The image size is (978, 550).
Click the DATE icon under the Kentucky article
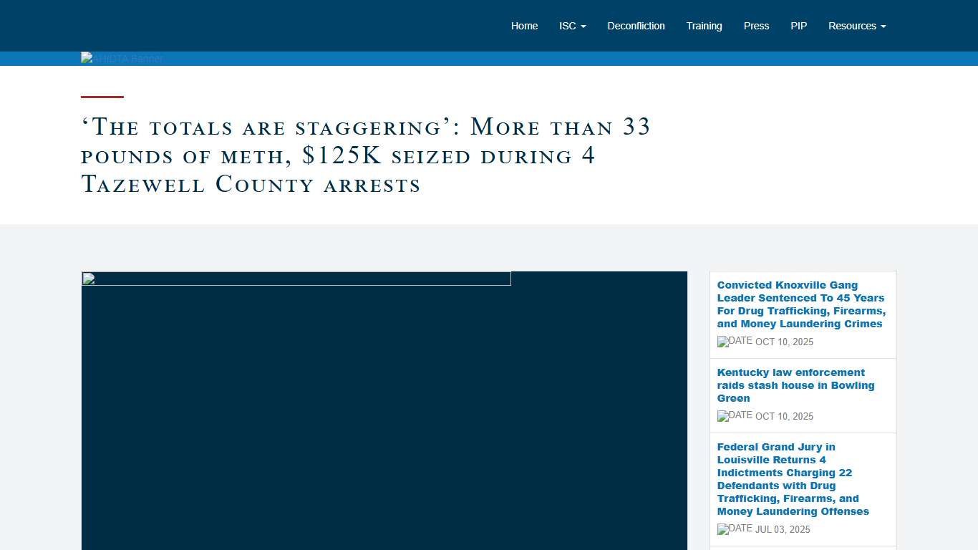click(735, 416)
